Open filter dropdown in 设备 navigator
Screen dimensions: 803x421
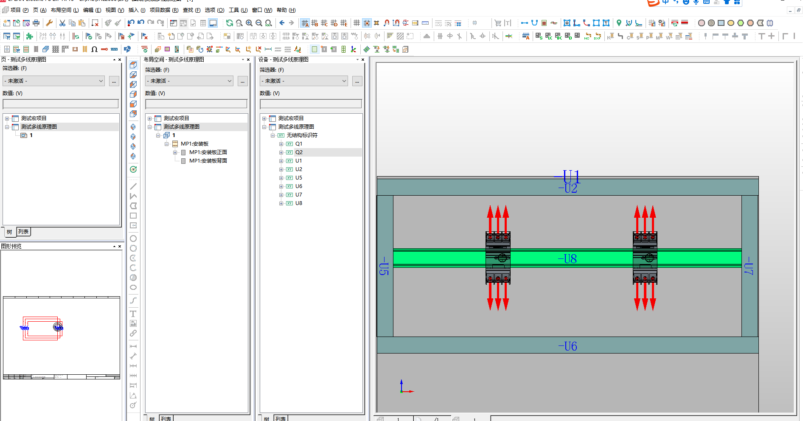344,81
